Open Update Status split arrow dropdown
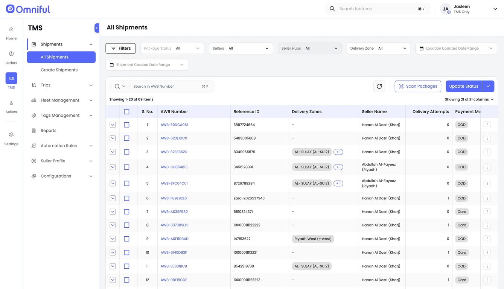Screen dimensions: 504x289 click(488, 86)
